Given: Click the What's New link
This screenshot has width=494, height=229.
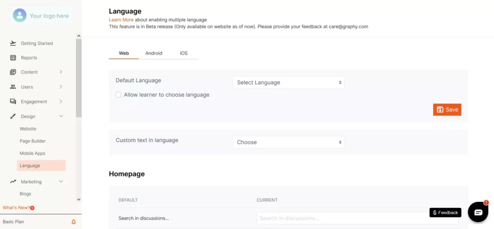Looking at the screenshot, I should pyautogui.click(x=16, y=208).
